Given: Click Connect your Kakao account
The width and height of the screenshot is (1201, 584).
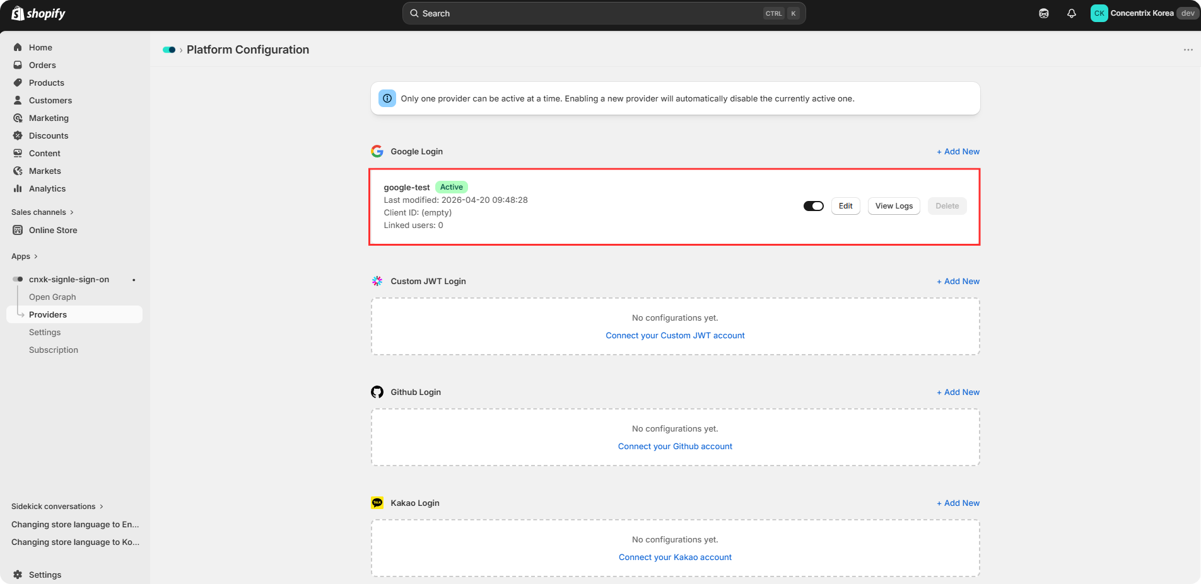Looking at the screenshot, I should [675, 558].
